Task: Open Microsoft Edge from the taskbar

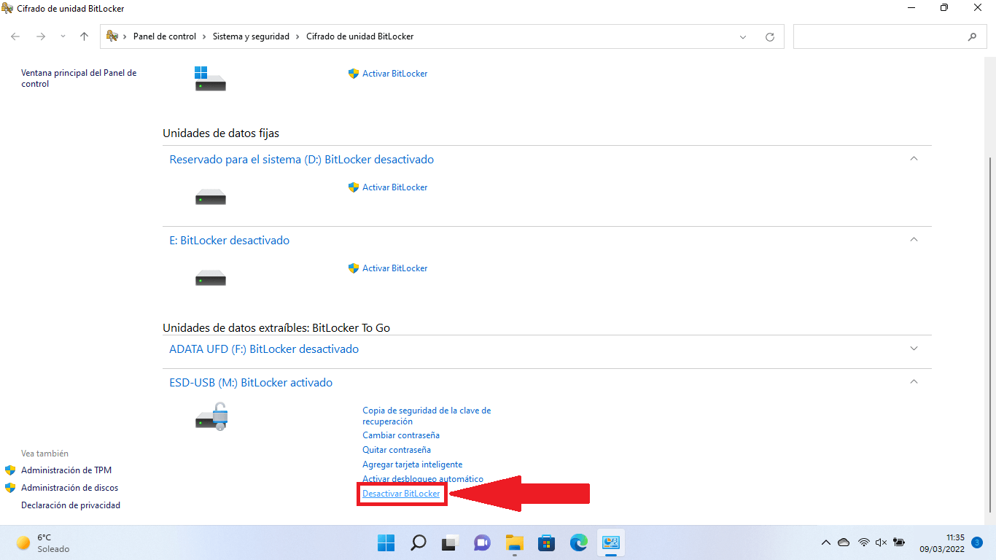Action: click(579, 542)
